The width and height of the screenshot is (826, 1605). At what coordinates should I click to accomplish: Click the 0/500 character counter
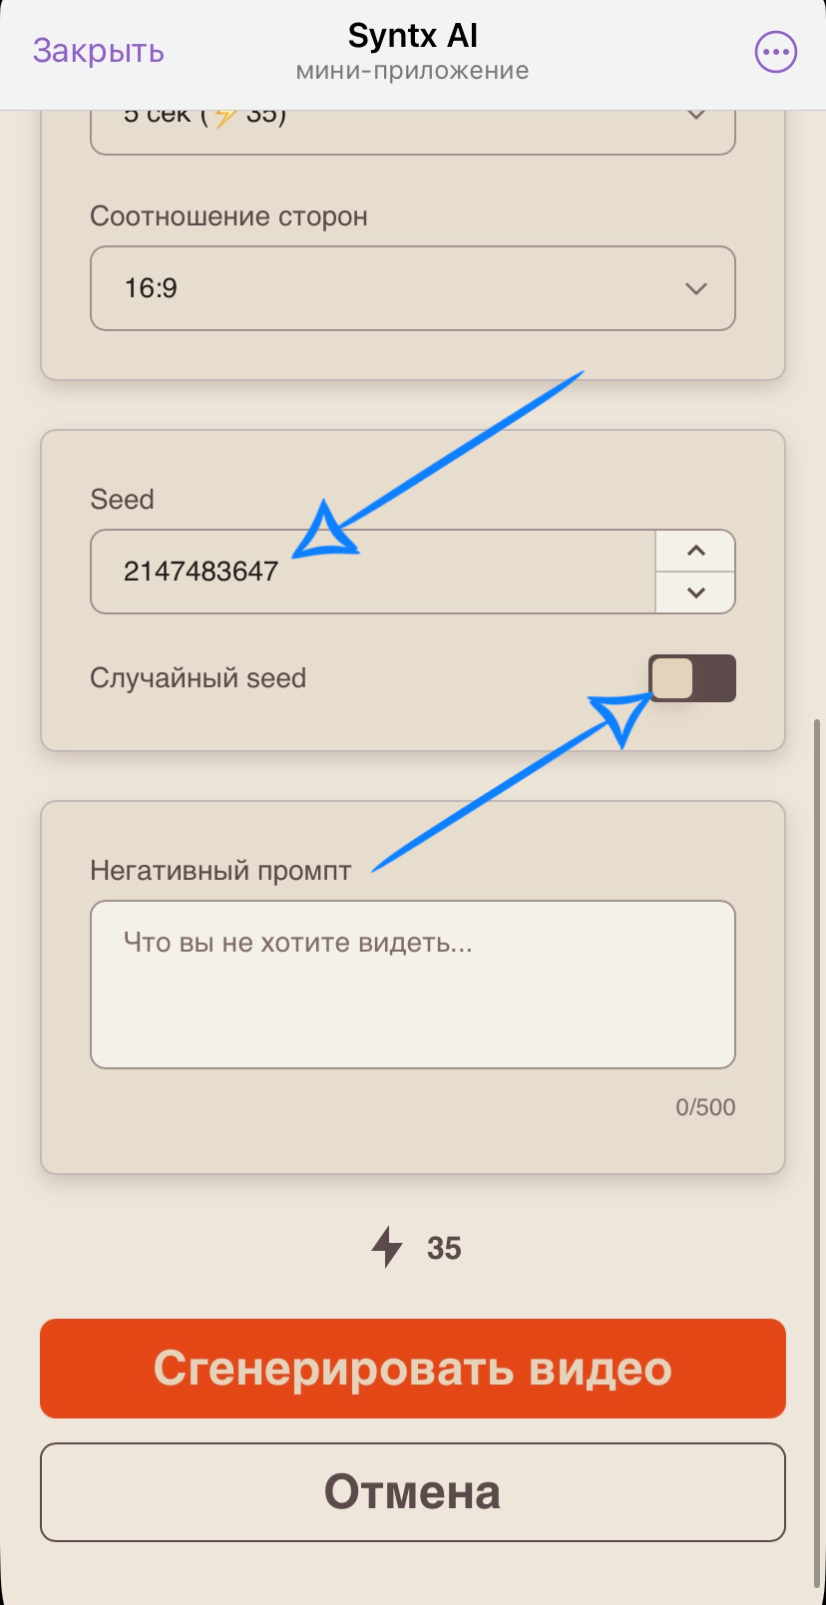click(x=705, y=1107)
